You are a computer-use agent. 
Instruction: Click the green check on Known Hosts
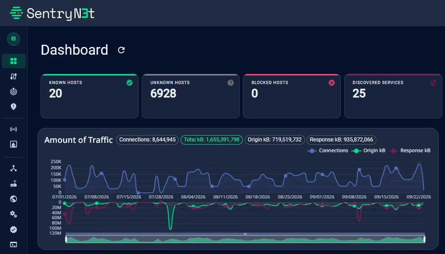pos(130,83)
